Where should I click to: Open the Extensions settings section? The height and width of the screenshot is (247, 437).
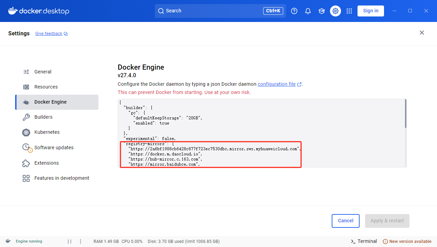point(57,163)
